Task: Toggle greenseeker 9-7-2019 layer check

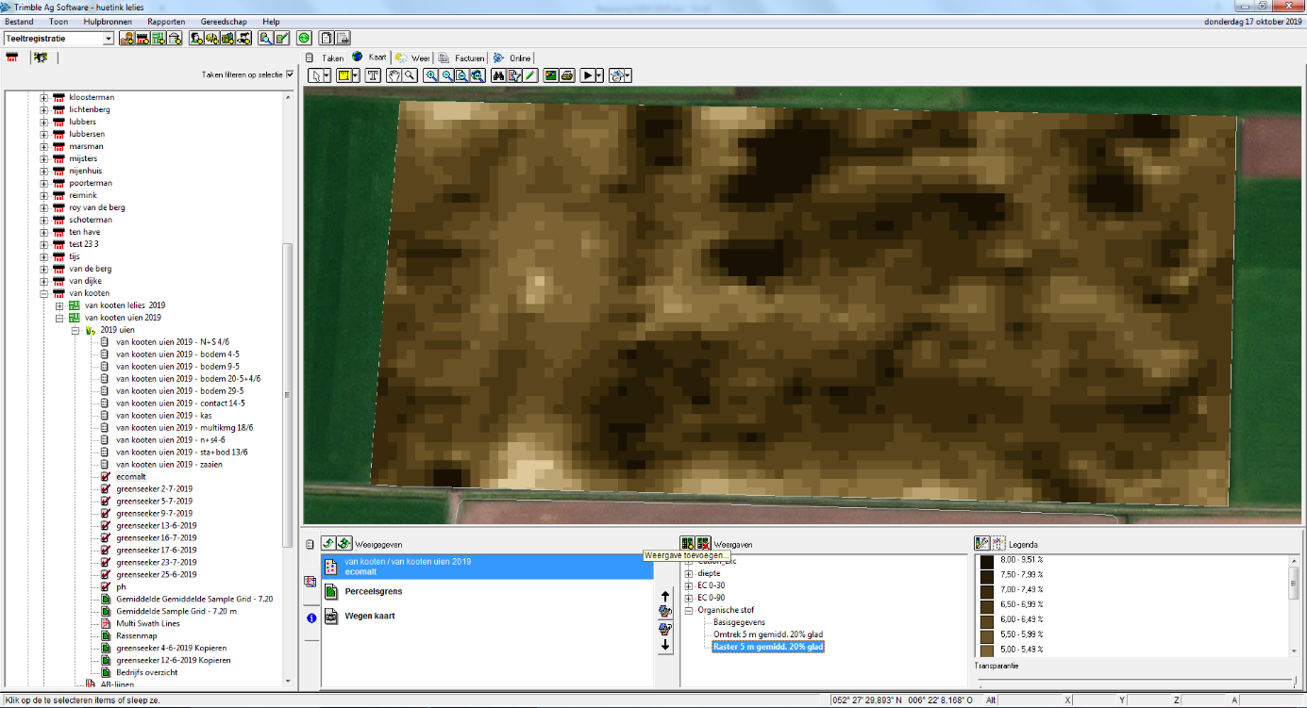Action: (106, 514)
